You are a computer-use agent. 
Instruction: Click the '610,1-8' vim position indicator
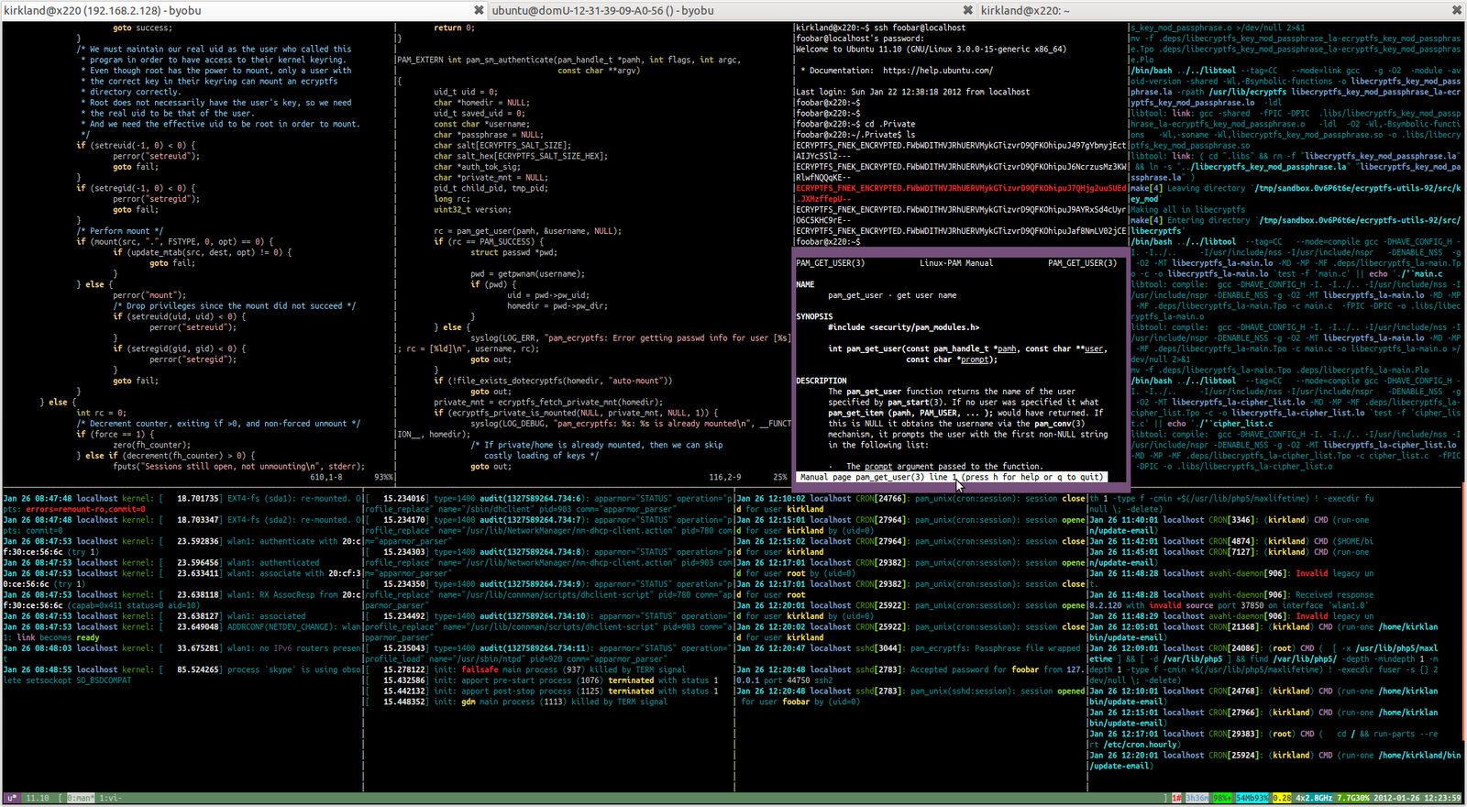click(326, 477)
